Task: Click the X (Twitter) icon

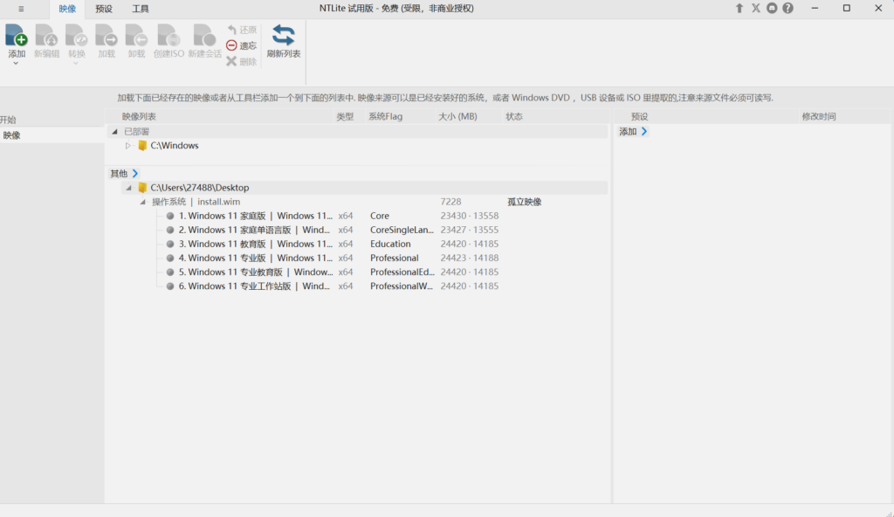Action: tap(756, 8)
